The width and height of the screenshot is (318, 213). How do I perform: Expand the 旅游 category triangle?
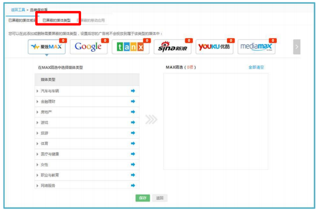(x=37, y=133)
